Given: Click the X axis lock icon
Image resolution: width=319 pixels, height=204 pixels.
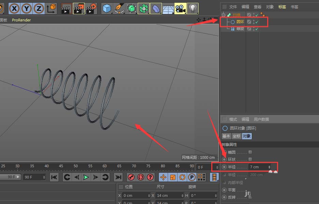Looking at the screenshot, I should click(14, 8).
